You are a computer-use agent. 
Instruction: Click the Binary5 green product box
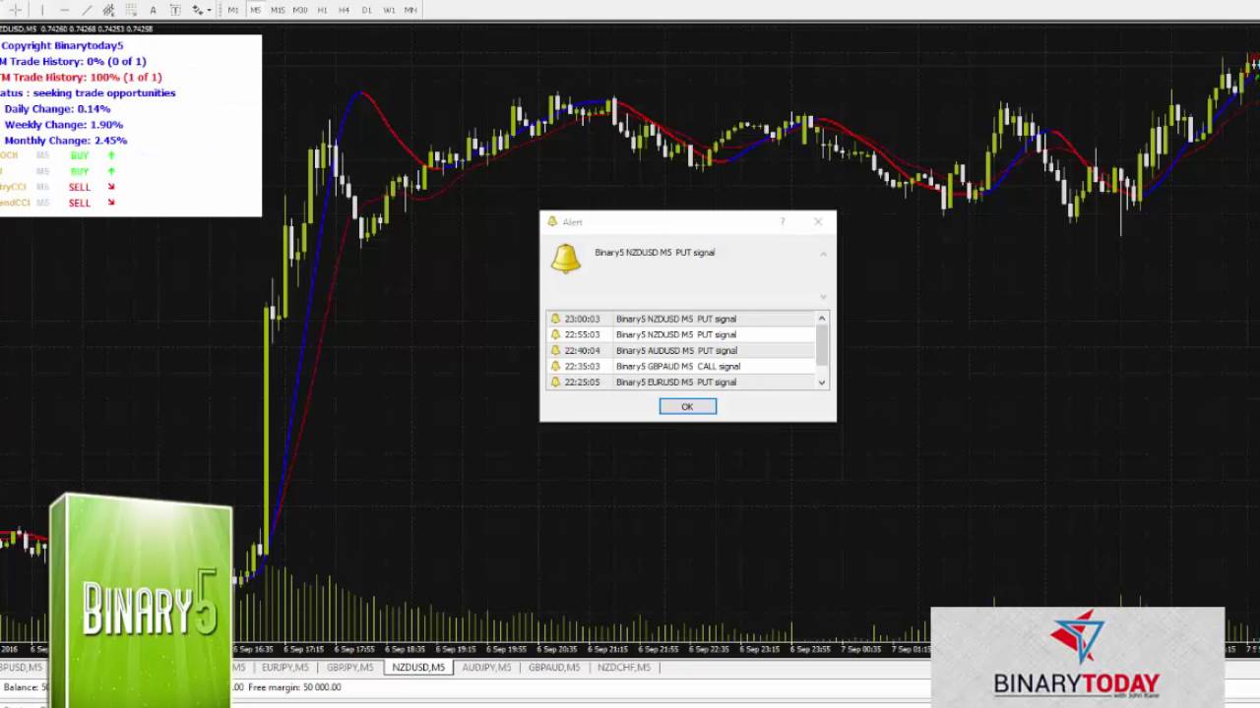click(x=141, y=600)
